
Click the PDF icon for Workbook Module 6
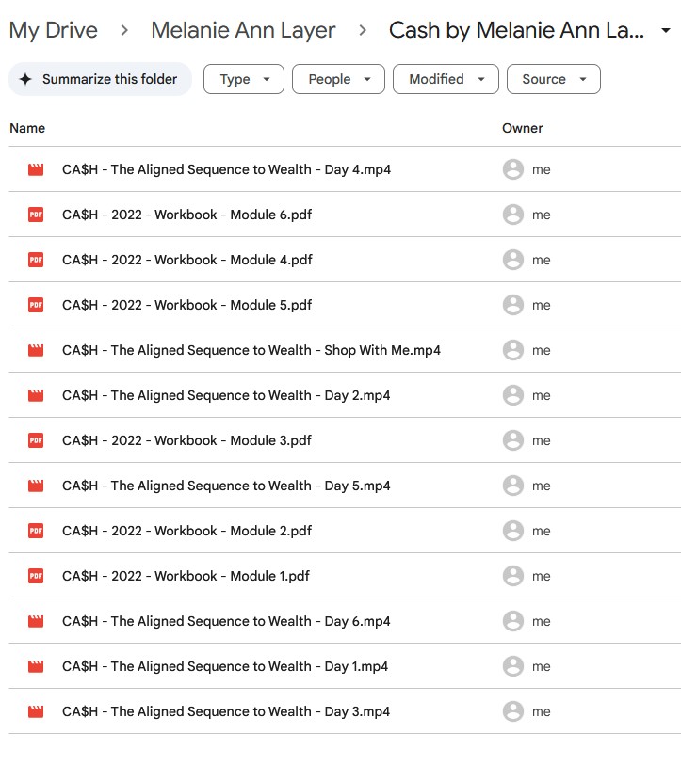click(36, 215)
